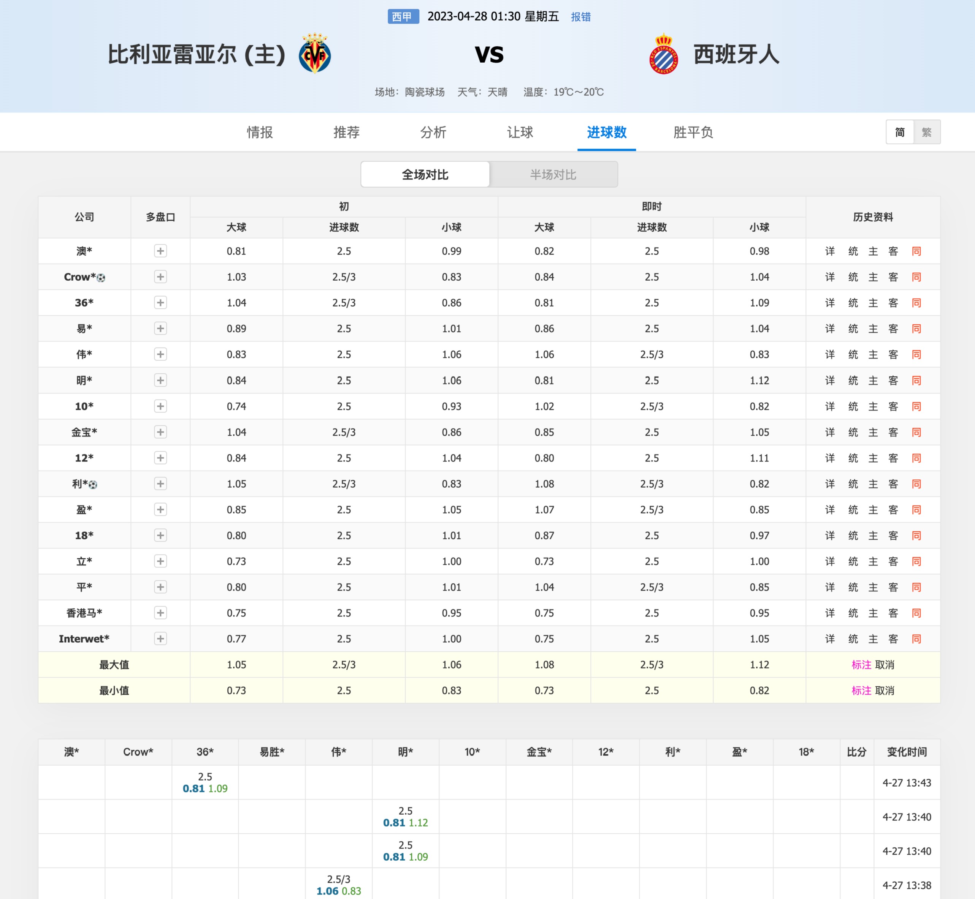Open the 分析 tab
This screenshot has width=975, height=899.
click(x=433, y=132)
